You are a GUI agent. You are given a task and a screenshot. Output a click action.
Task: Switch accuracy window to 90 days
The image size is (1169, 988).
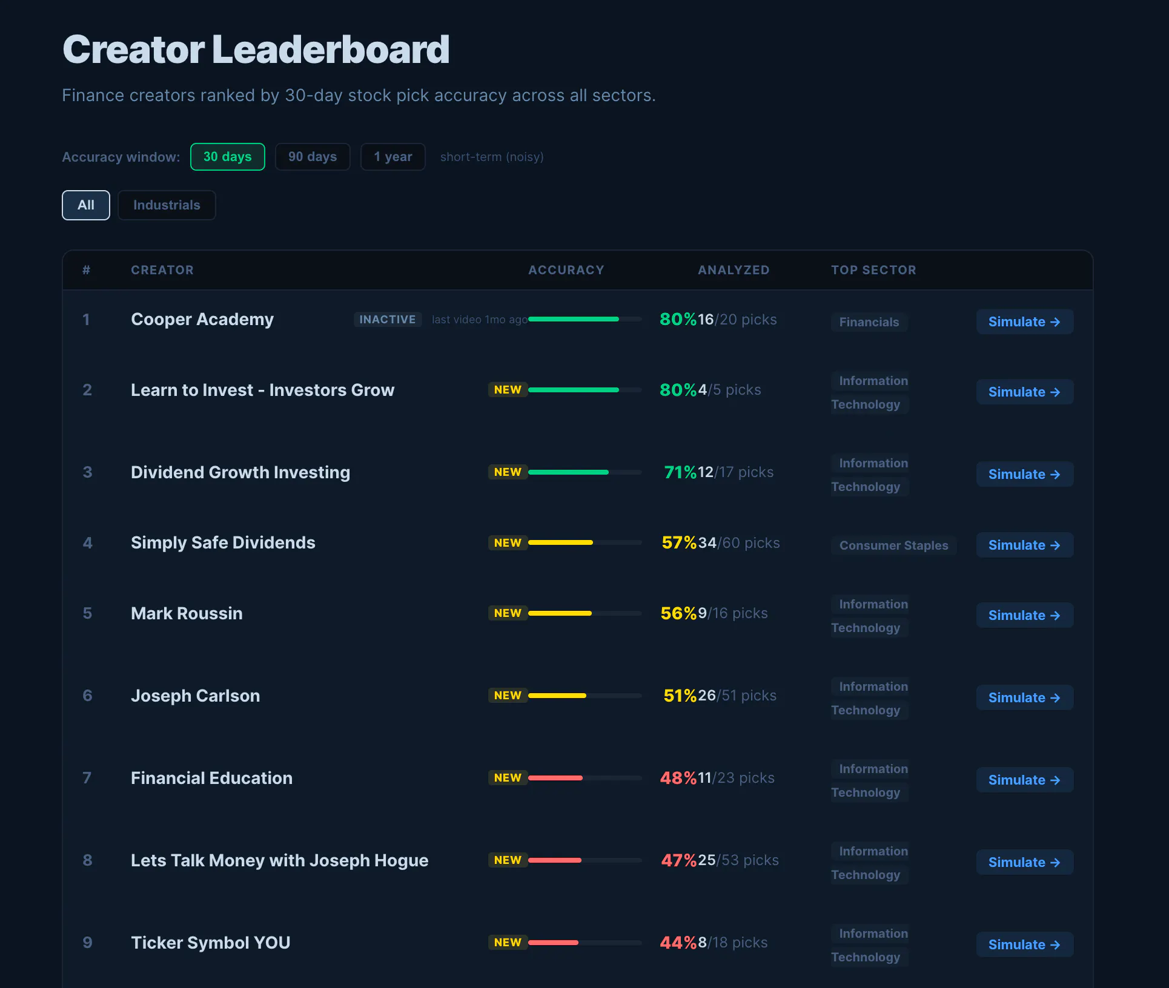point(313,157)
